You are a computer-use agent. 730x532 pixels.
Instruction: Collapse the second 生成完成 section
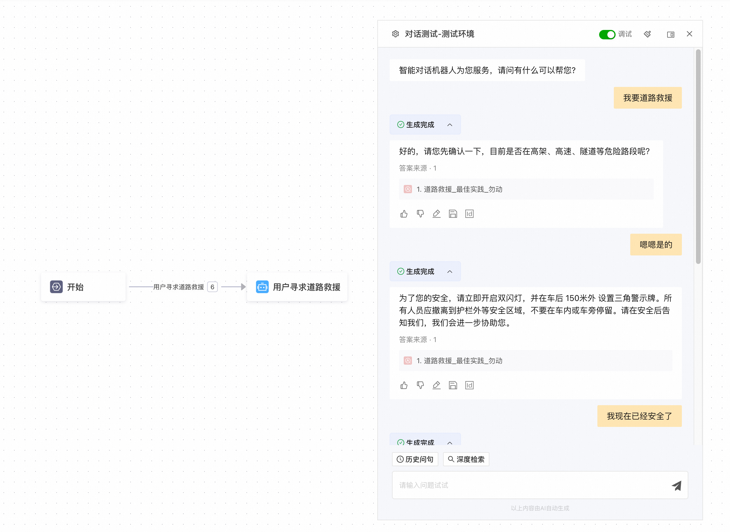tap(450, 272)
